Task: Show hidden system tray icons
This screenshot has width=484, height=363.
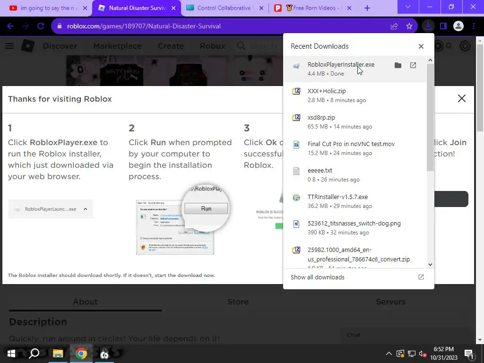Action: click(x=389, y=354)
